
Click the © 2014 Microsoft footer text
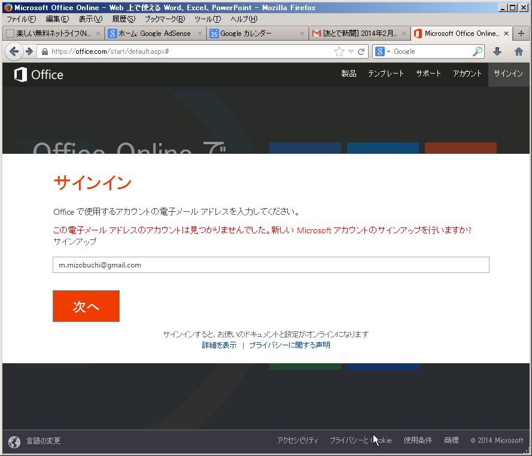[497, 440]
